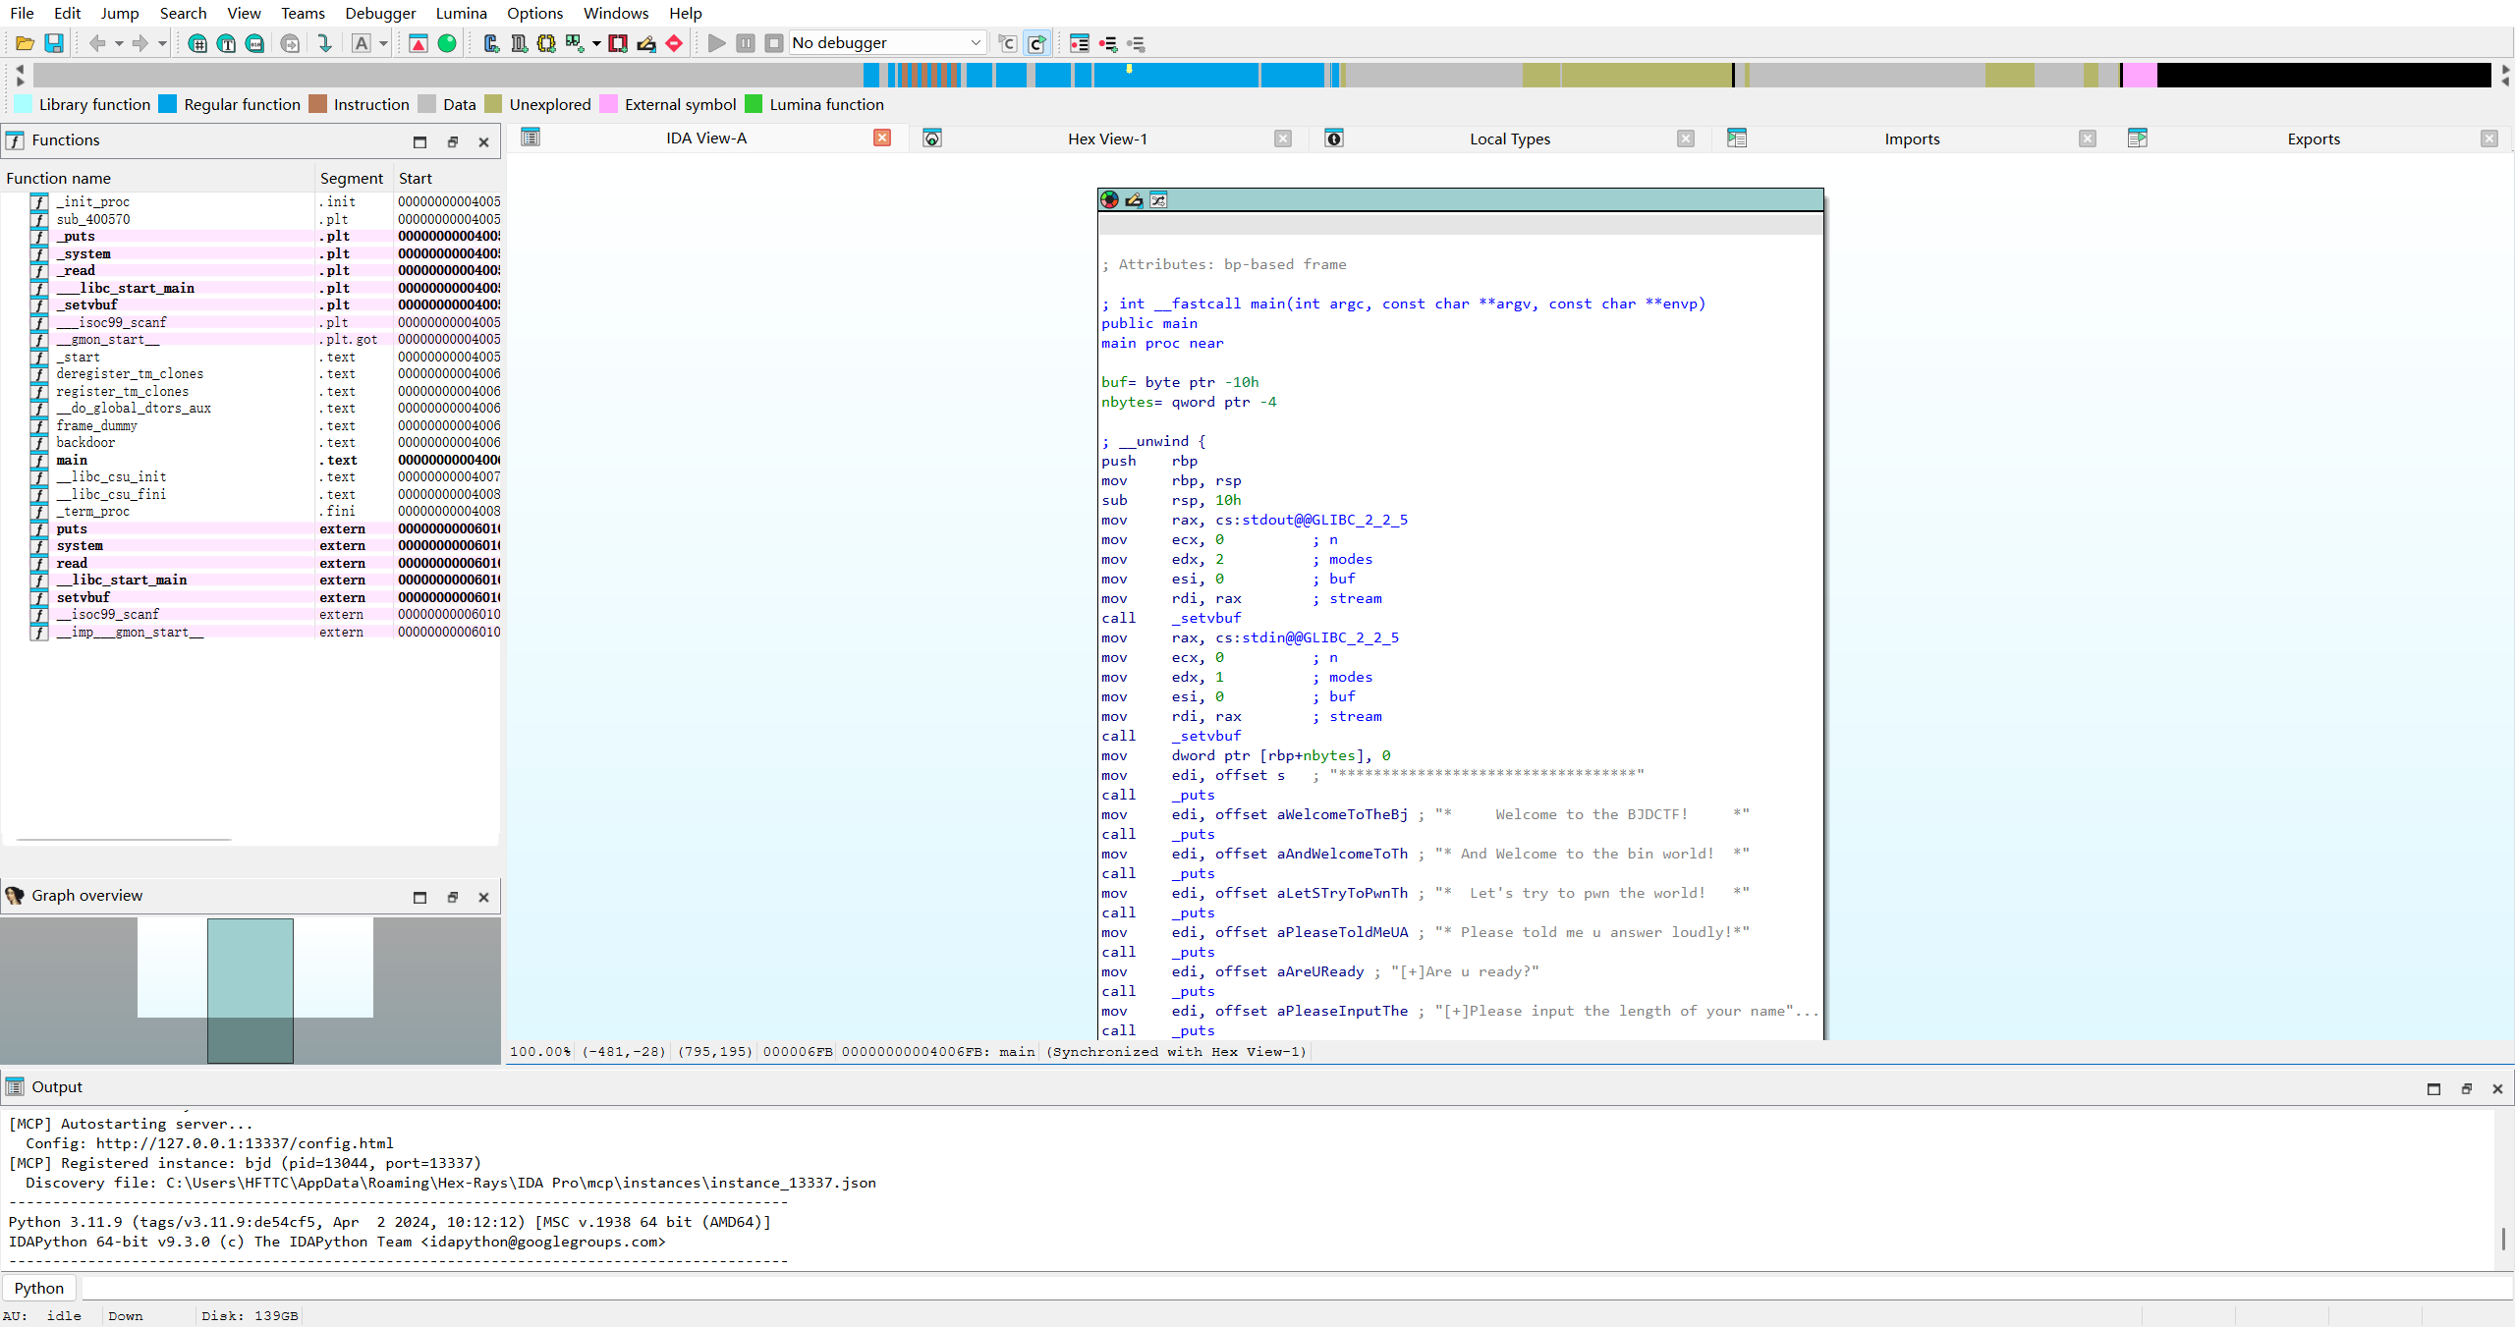Undock the Functions panel float button

pos(453,141)
